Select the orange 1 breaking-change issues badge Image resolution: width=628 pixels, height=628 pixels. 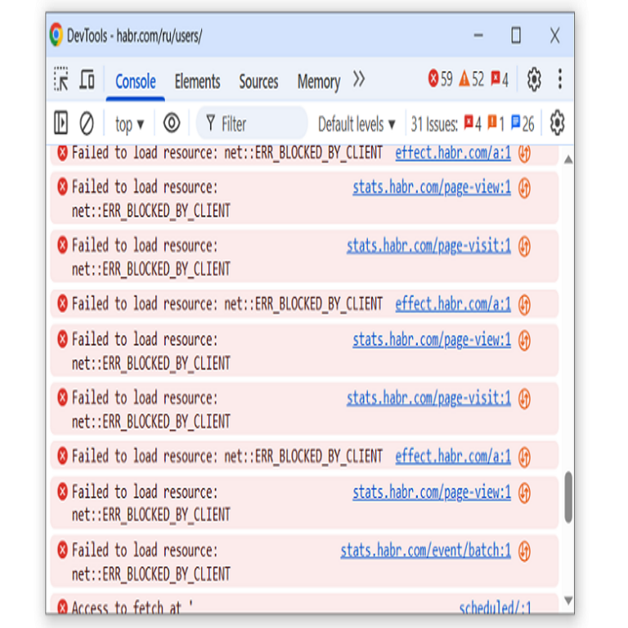click(496, 123)
